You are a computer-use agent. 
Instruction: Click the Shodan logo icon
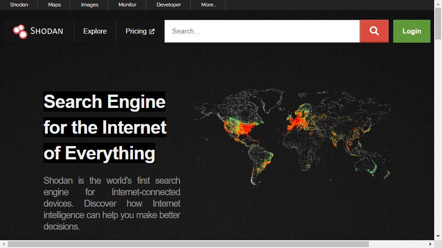pyautogui.click(x=20, y=31)
